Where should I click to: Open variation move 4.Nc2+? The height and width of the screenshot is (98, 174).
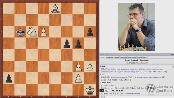pyautogui.click(x=122, y=88)
